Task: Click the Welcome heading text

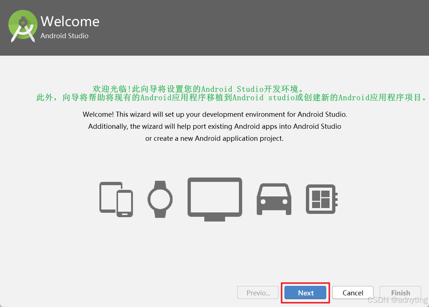Action: [70, 21]
